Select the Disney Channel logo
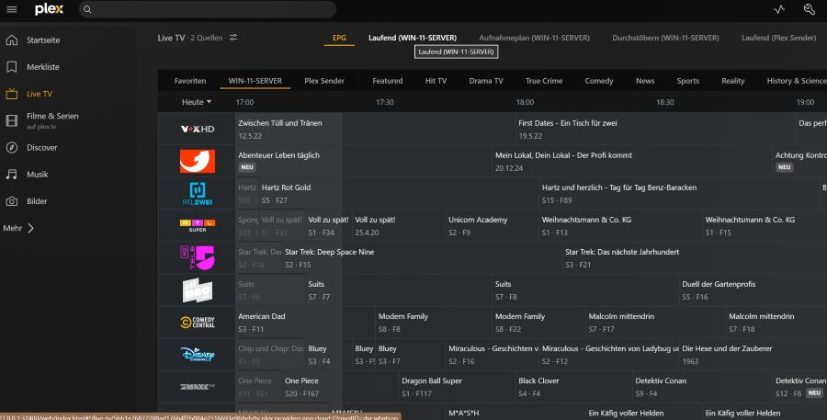Image resolution: width=827 pixels, height=420 pixels. 198,354
